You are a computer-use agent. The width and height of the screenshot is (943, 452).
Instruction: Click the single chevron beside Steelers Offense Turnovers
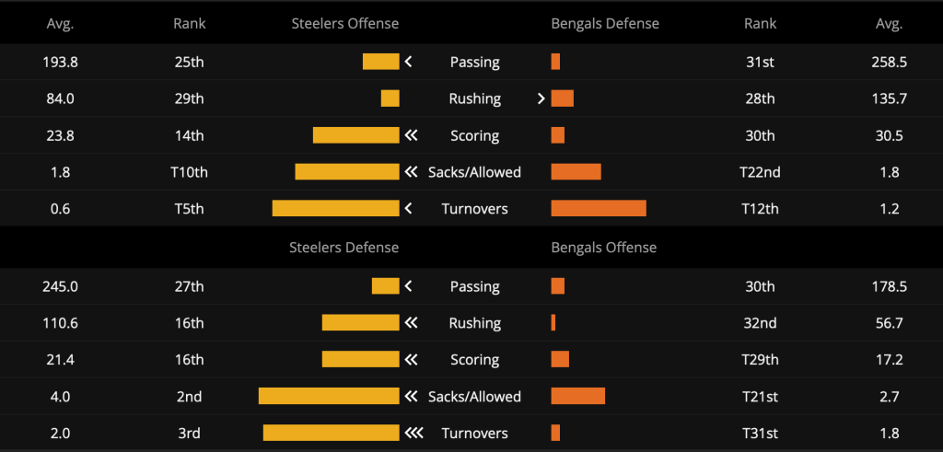[x=408, y=209]
